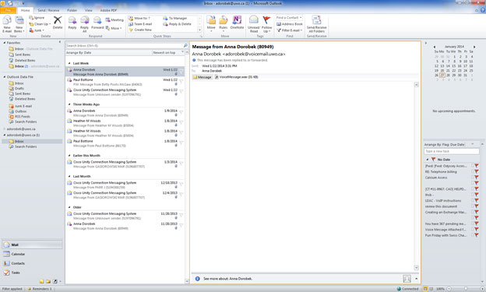The width and height of the screenshot is (486, 292).
Task: Mark 'Fun Friday with Swiss Cha...' task complete
Action: click(477, 235)
